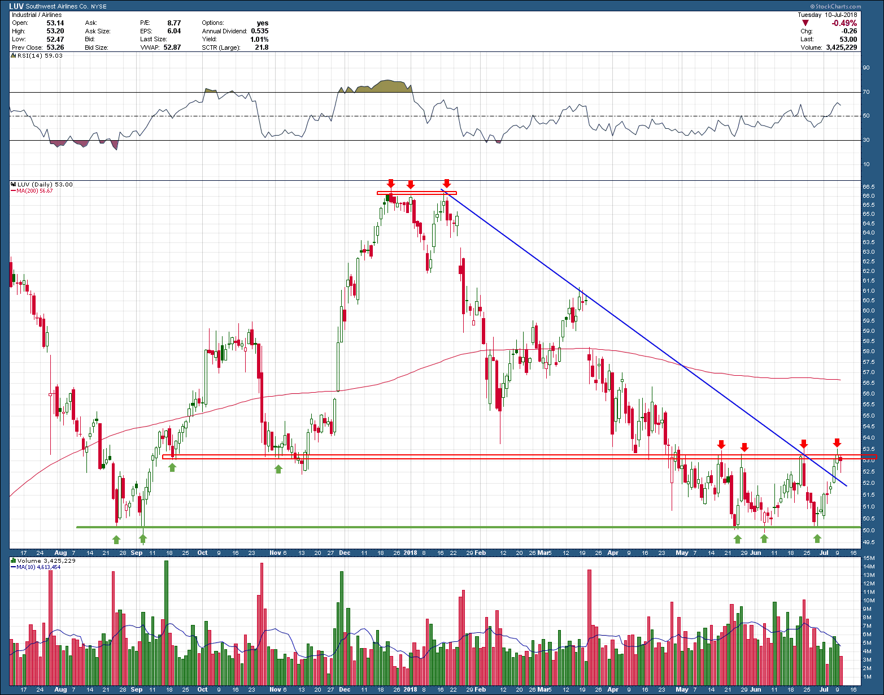Click the Annual Dividend value 0.535

point(260,31)
